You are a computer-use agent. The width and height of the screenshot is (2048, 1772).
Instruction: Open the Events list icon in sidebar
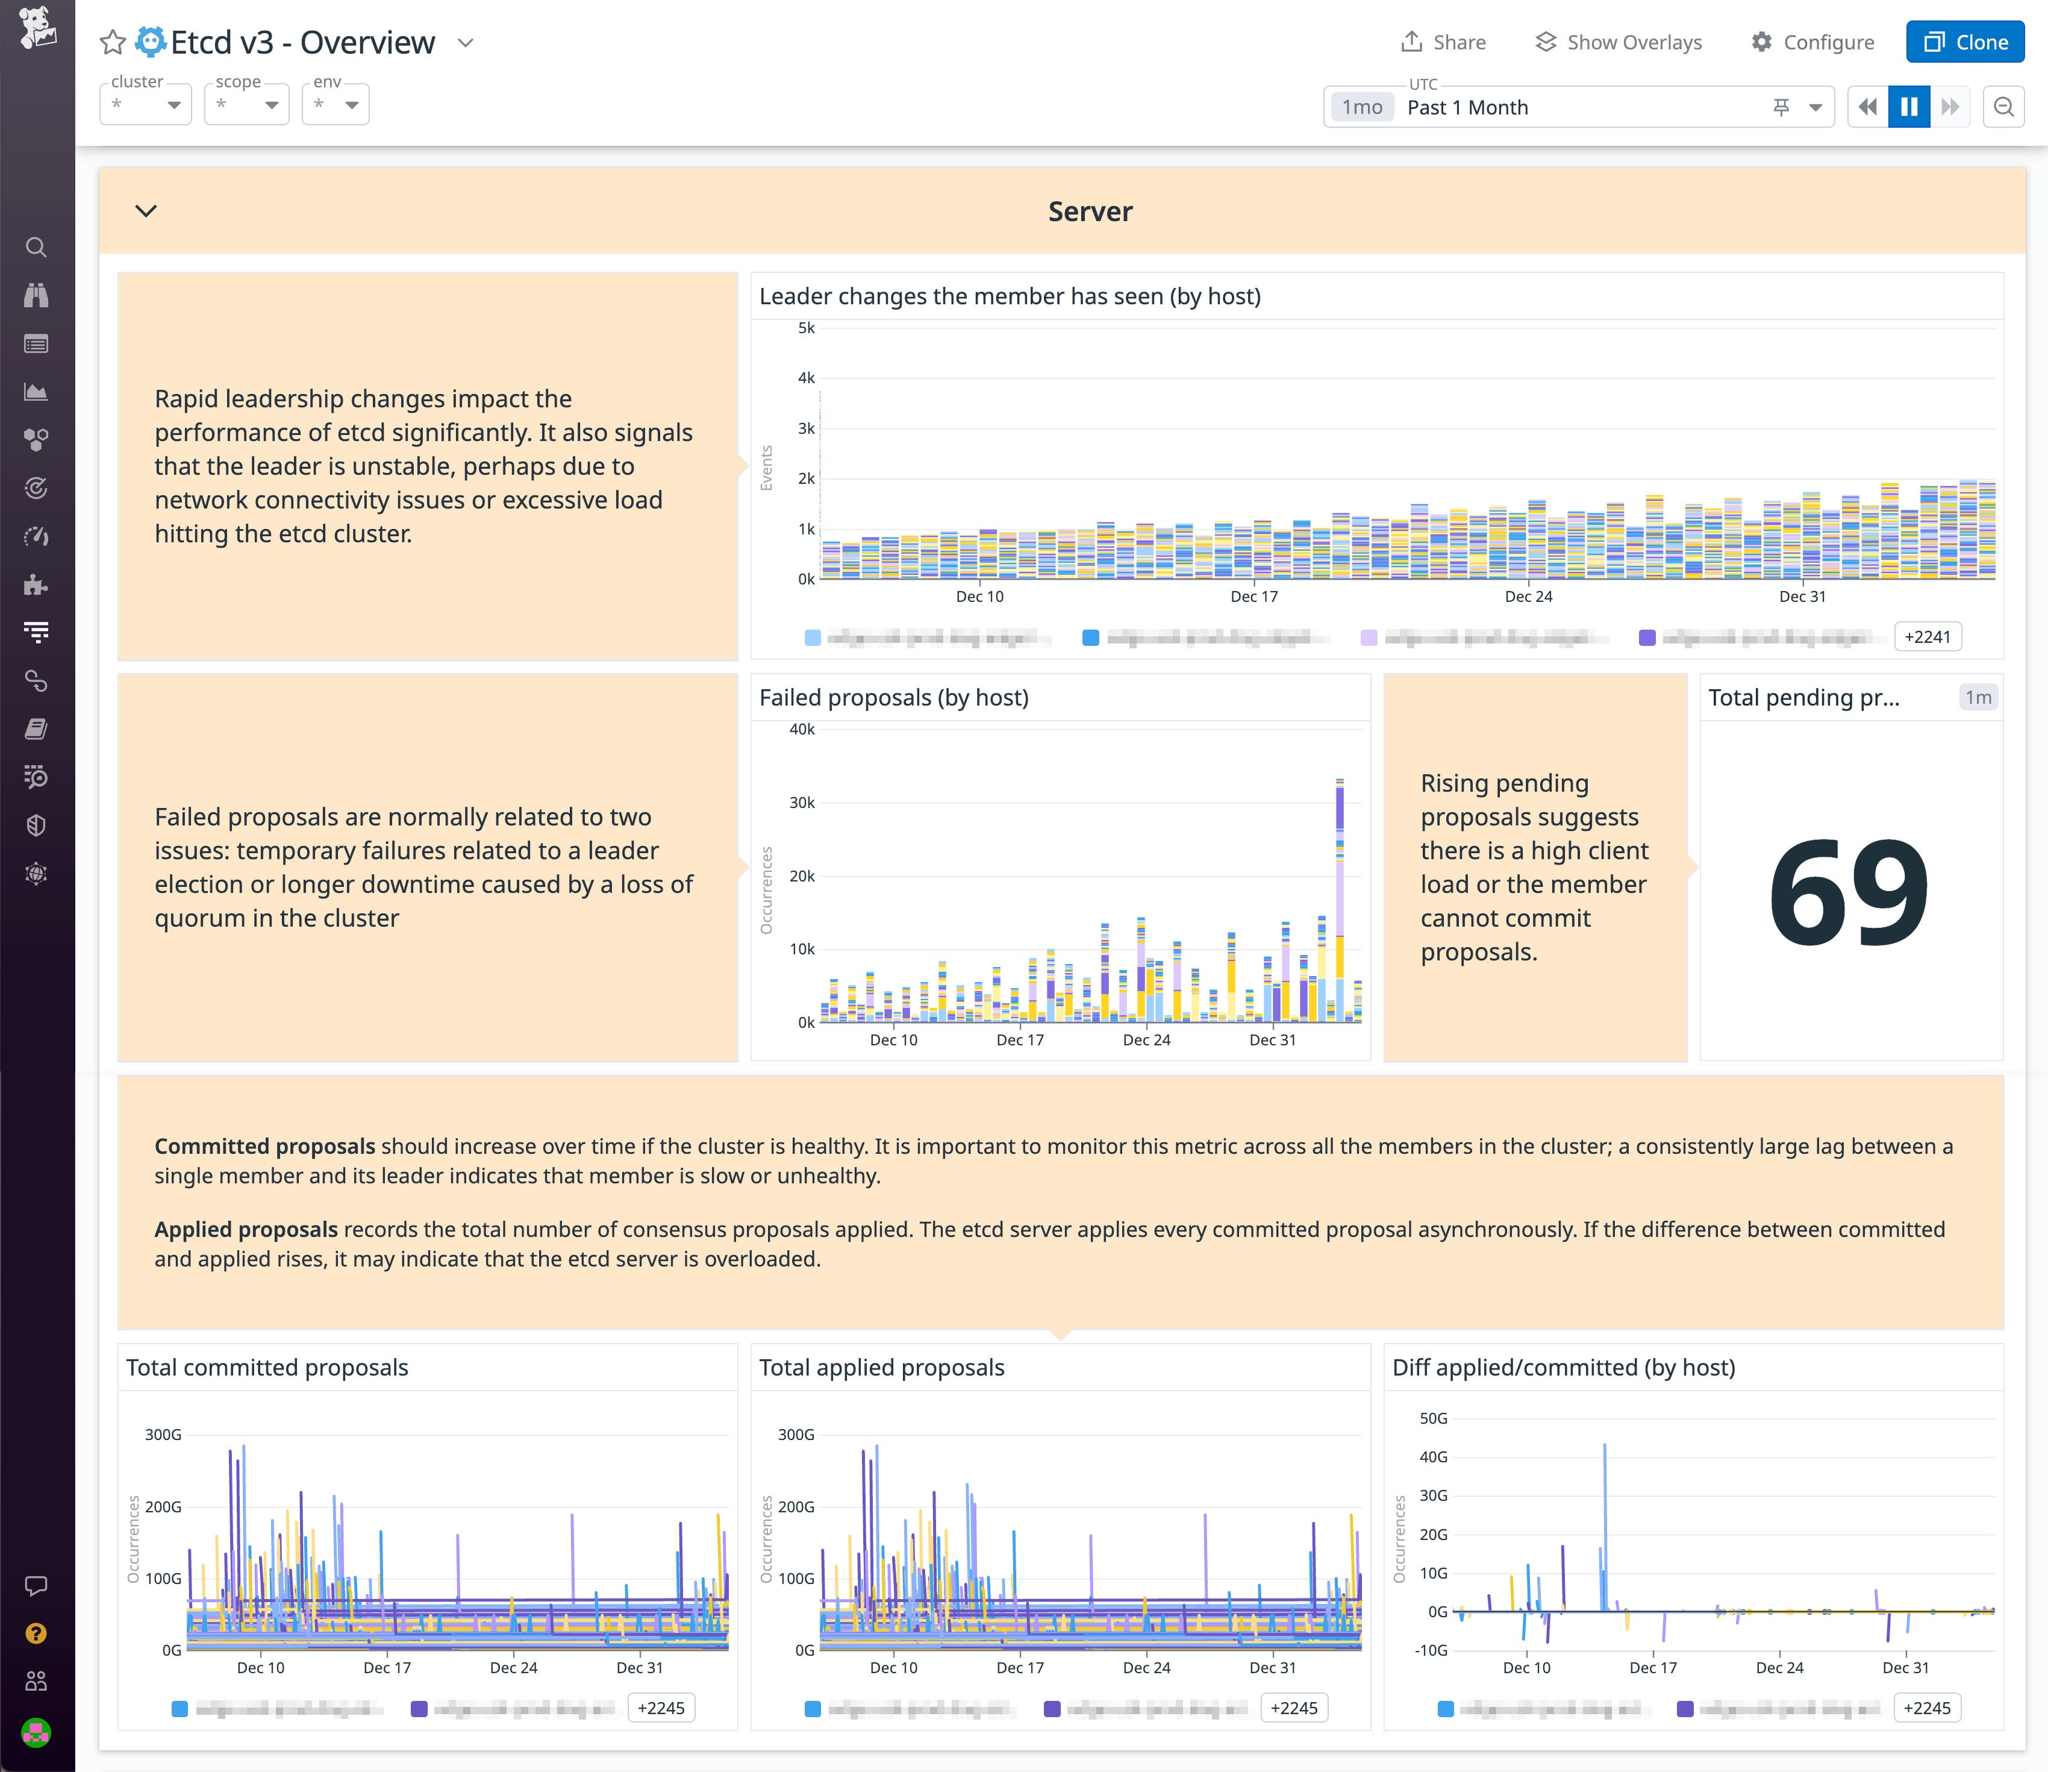tap(37, 343)
